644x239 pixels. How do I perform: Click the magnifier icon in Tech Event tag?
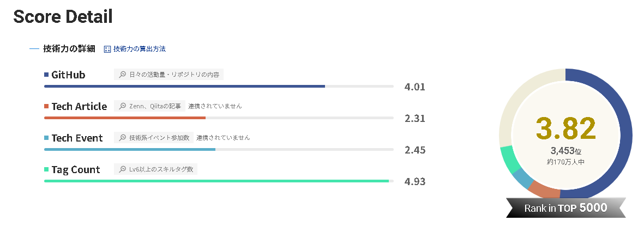[x=123, y=138]
